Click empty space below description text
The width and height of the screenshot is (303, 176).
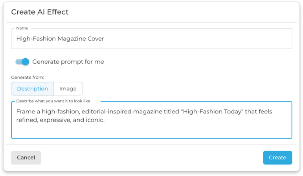click(151, 131)
